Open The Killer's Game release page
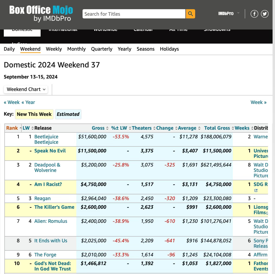 pyautogui.click(x=54, y=207)
